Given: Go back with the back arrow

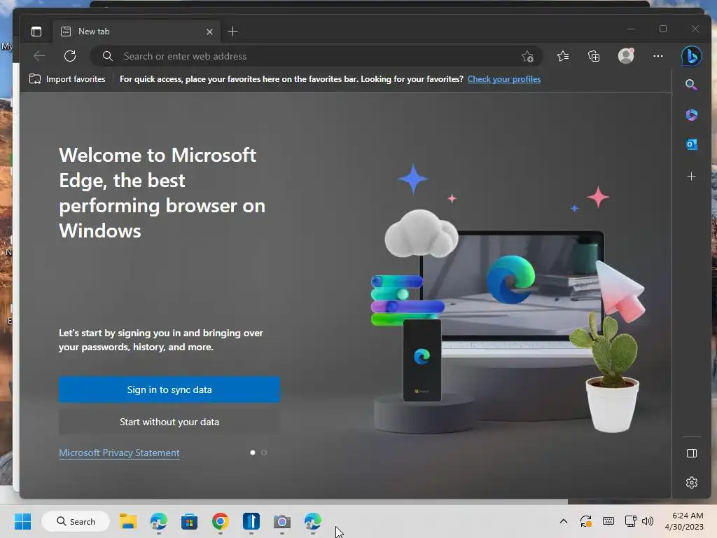Looking at the screenshot, I should tap(39, 56).
